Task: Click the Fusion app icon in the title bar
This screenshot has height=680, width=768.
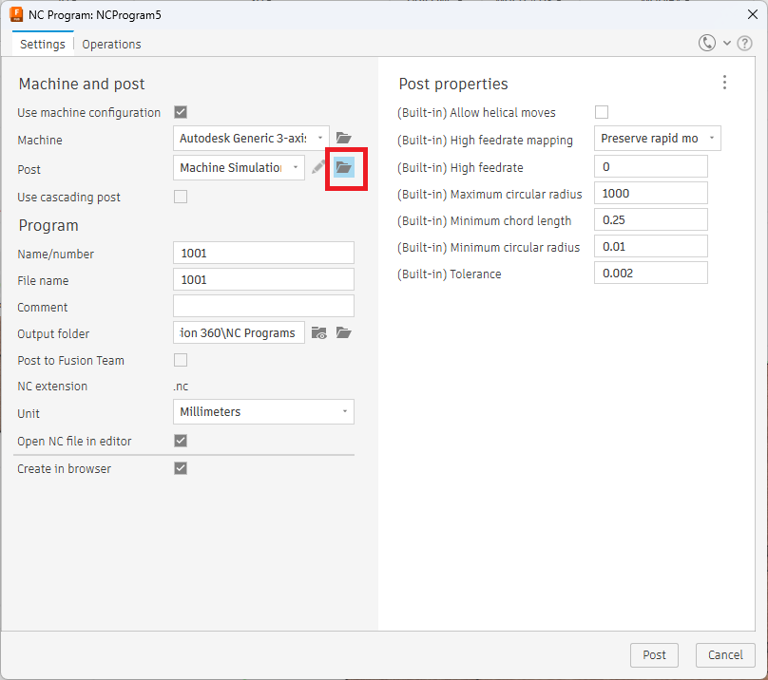Action: point(16,13)
